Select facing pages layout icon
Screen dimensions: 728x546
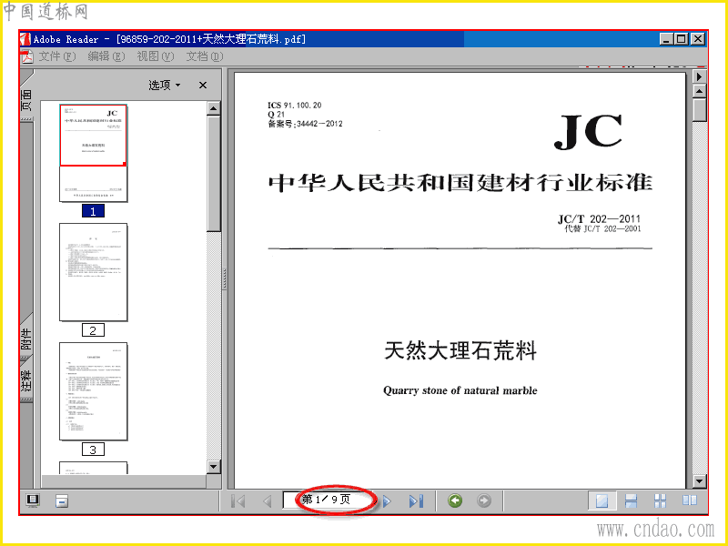pos(690,500)
